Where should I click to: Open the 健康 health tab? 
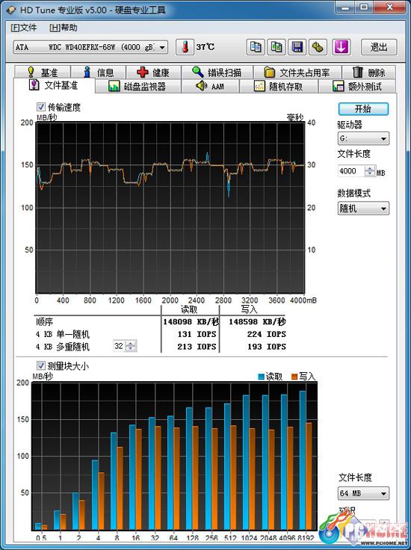pos(154,72)
